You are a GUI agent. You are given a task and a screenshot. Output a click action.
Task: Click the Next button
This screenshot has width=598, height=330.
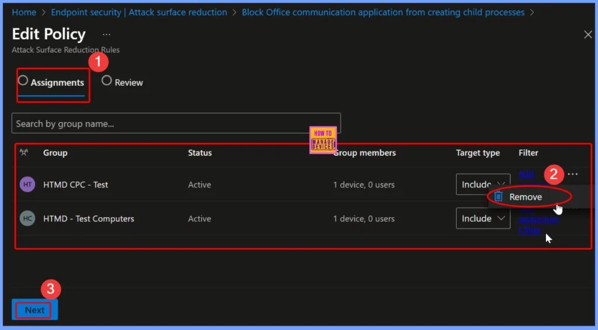point(34,310)
